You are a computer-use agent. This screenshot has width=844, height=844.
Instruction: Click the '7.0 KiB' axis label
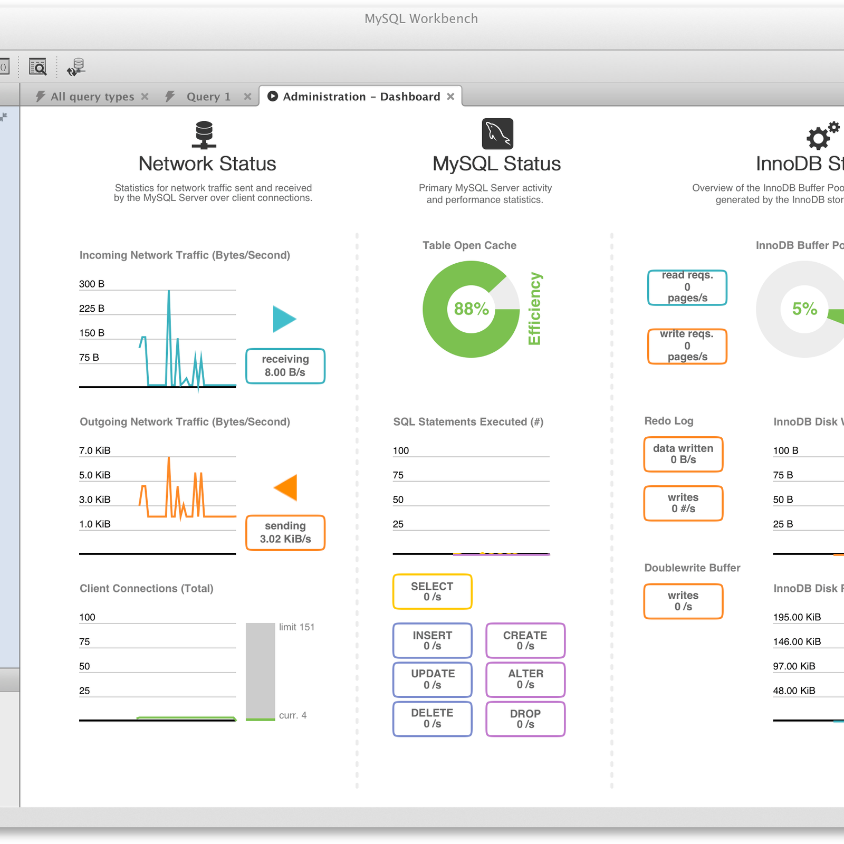[x=95, y=450]
